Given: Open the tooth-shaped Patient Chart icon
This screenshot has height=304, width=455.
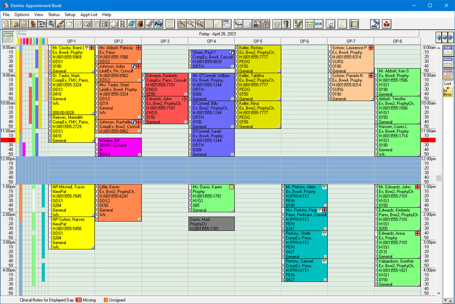Looking at the screenshot, I should pos(6,24).
